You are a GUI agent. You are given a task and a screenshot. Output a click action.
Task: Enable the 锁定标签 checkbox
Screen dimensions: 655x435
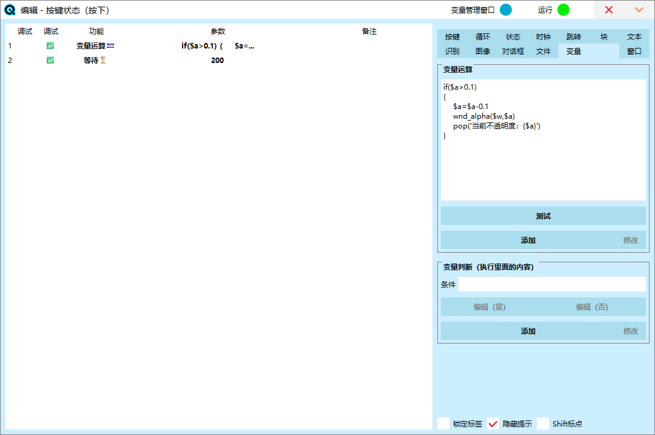[444, 423]
